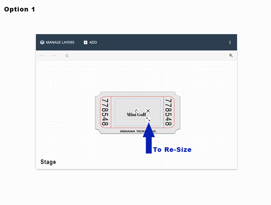Click the Add plus-square icon
271x205 pixels.
pos(86,42)
